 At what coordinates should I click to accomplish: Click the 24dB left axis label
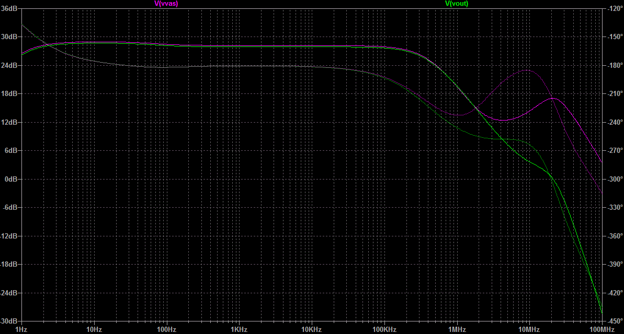tap(9, 65)
